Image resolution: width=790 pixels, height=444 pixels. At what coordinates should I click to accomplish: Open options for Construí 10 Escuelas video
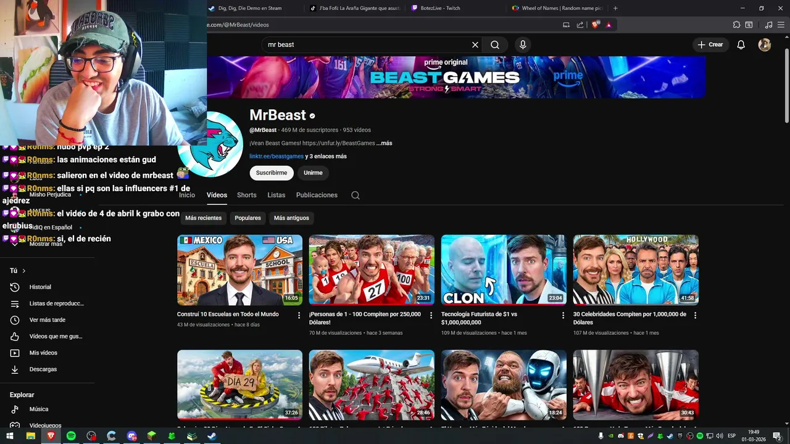tap(299, 315)
